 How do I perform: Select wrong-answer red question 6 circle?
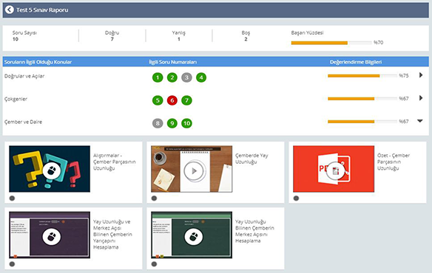(172, 100)
